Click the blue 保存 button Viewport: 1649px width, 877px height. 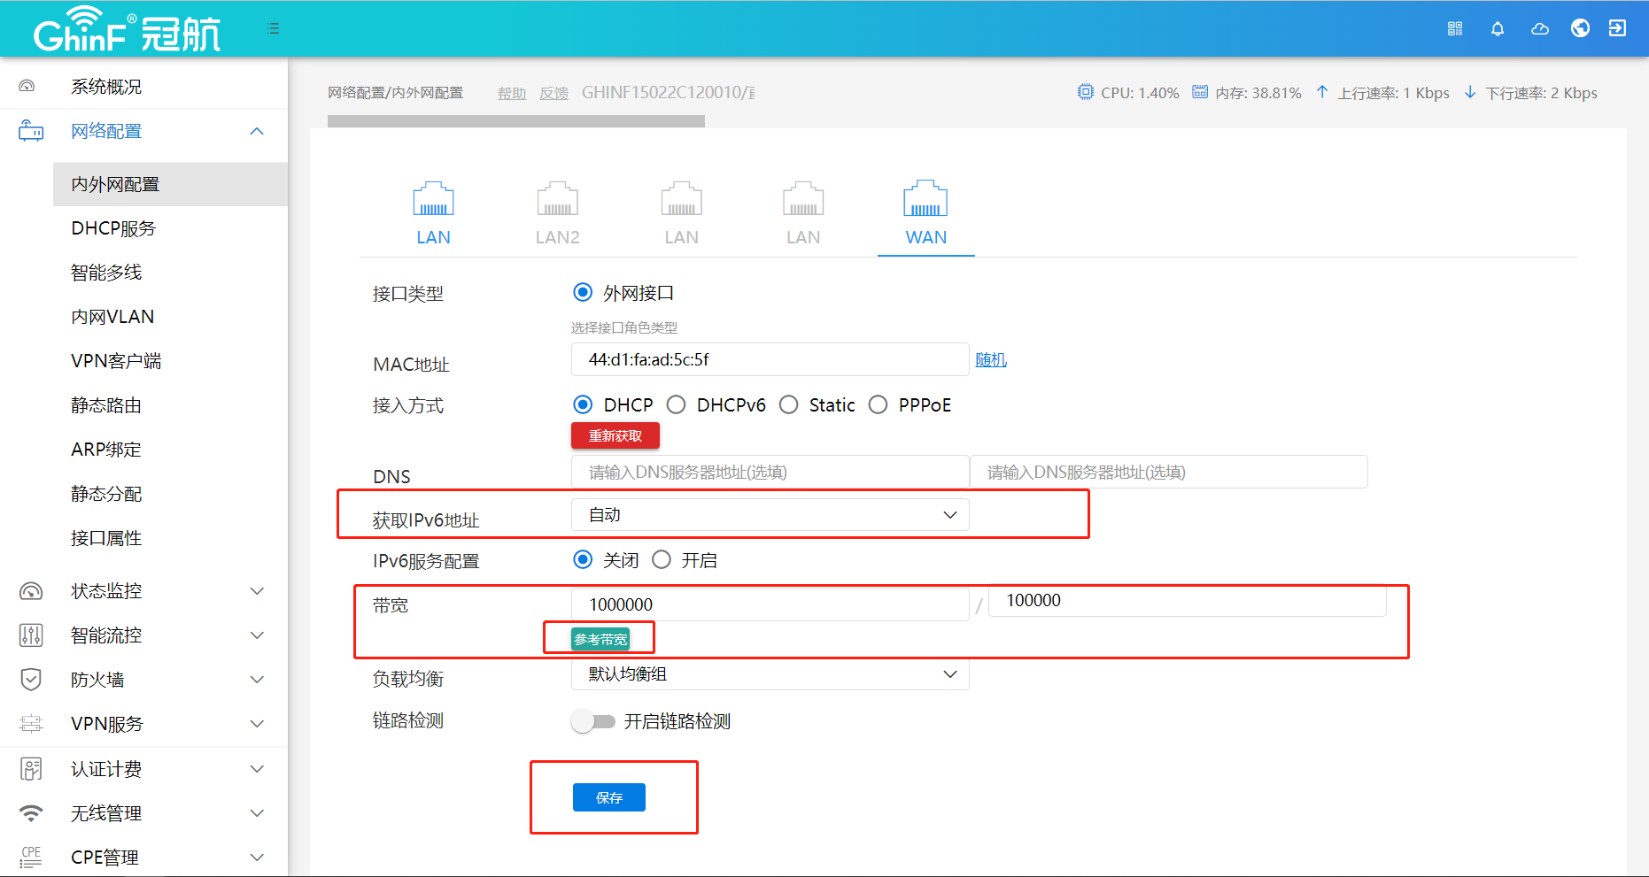[x=608, y=797]
